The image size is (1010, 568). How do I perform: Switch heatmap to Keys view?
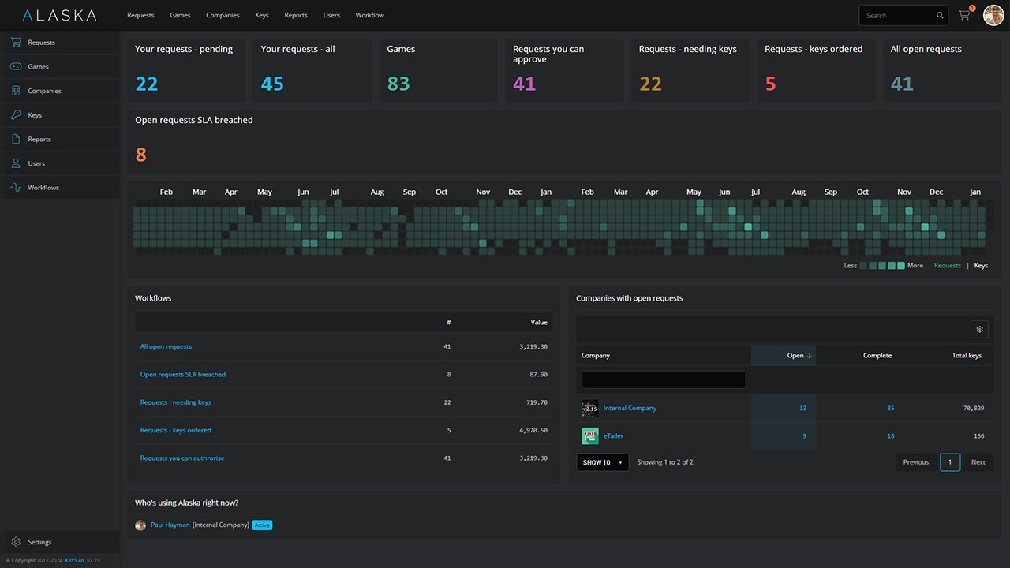pyautogui.click(x=981, y=266)
